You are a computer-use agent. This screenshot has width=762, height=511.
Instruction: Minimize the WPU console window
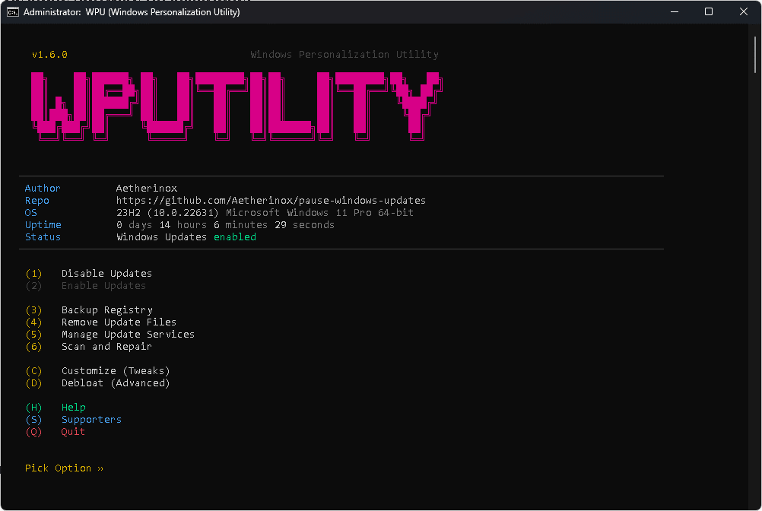(x=674, y=12)
